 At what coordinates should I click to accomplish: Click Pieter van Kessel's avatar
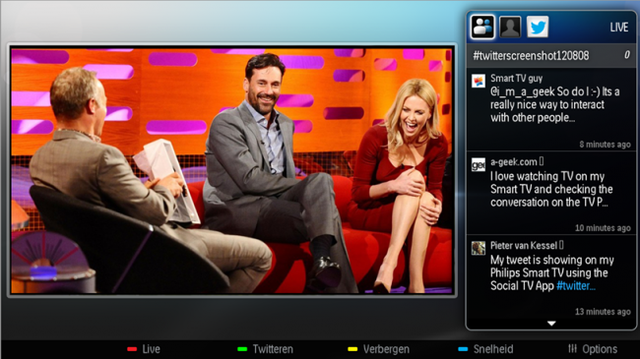[479, 248]
